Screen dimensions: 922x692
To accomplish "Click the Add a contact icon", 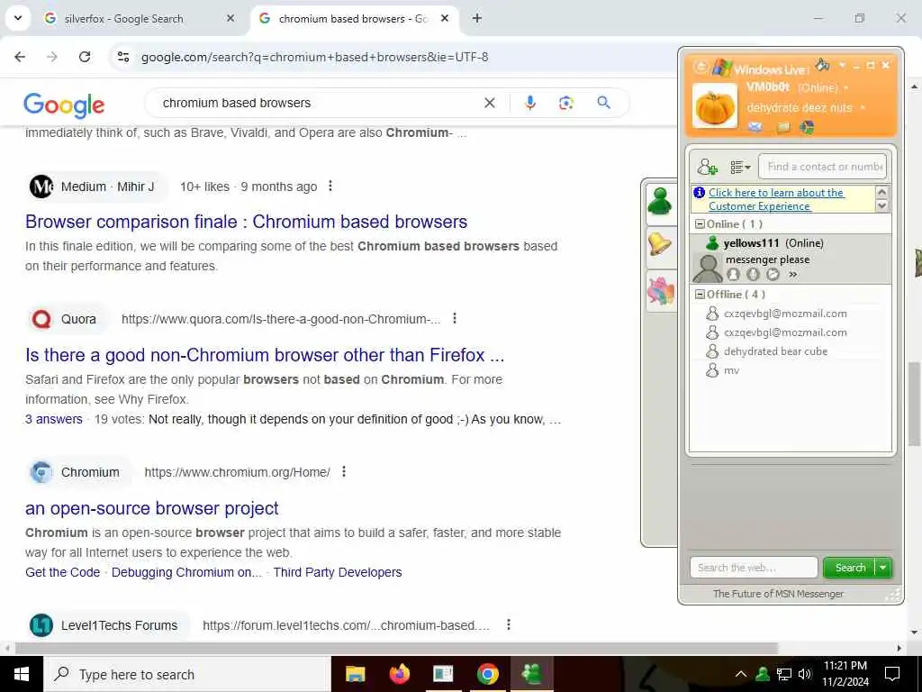I will pyautogui.click(x=708, y=167).
